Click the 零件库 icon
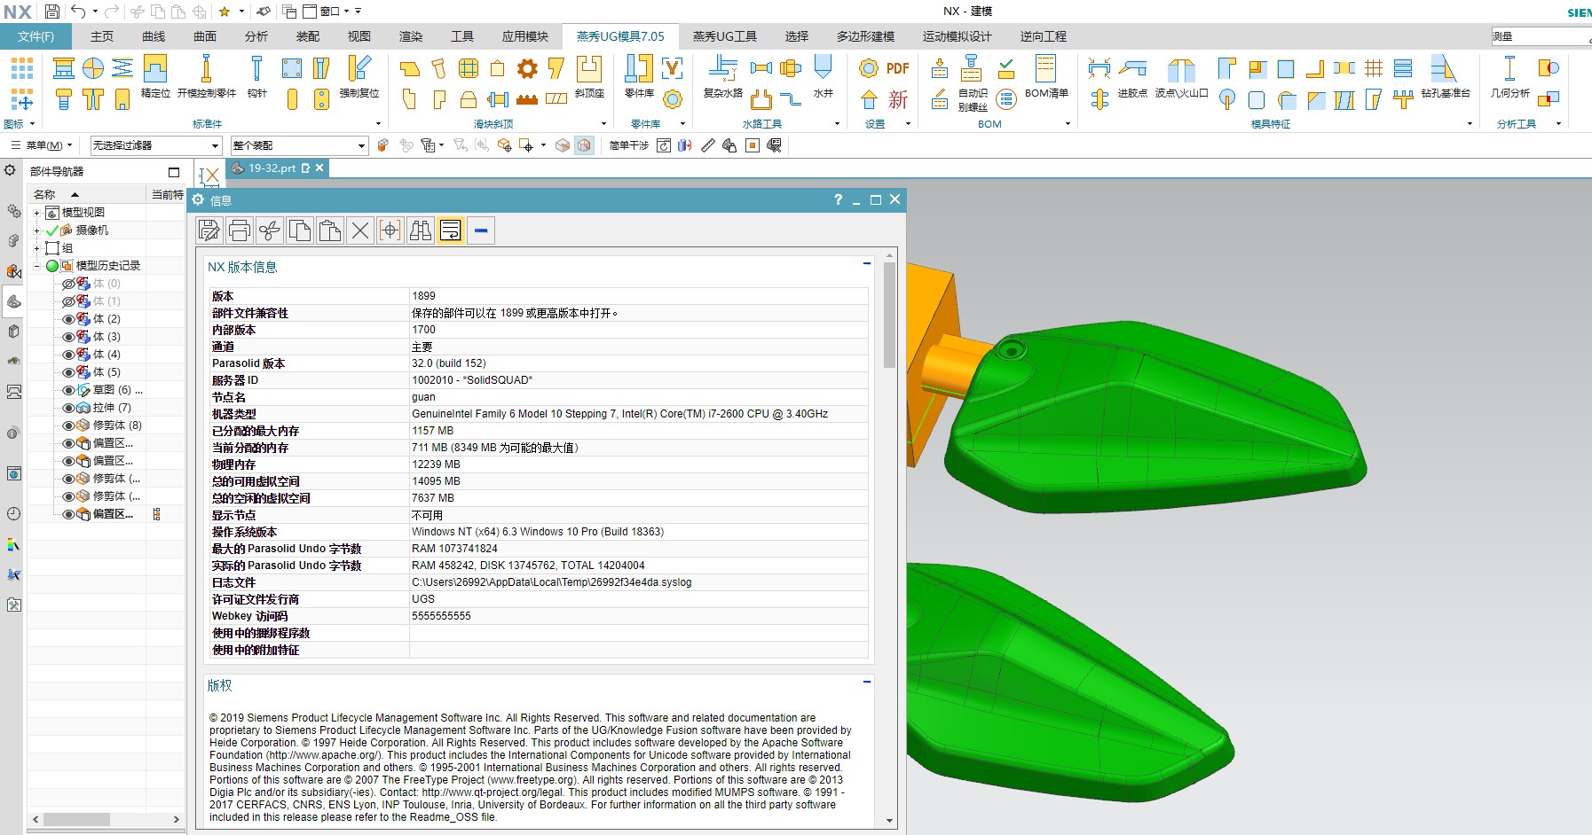This screenshot has height=835, width=1592. point(639,69)
